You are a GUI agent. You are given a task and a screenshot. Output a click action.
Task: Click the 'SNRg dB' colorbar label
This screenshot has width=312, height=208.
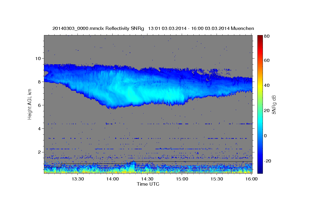[274, 105]
